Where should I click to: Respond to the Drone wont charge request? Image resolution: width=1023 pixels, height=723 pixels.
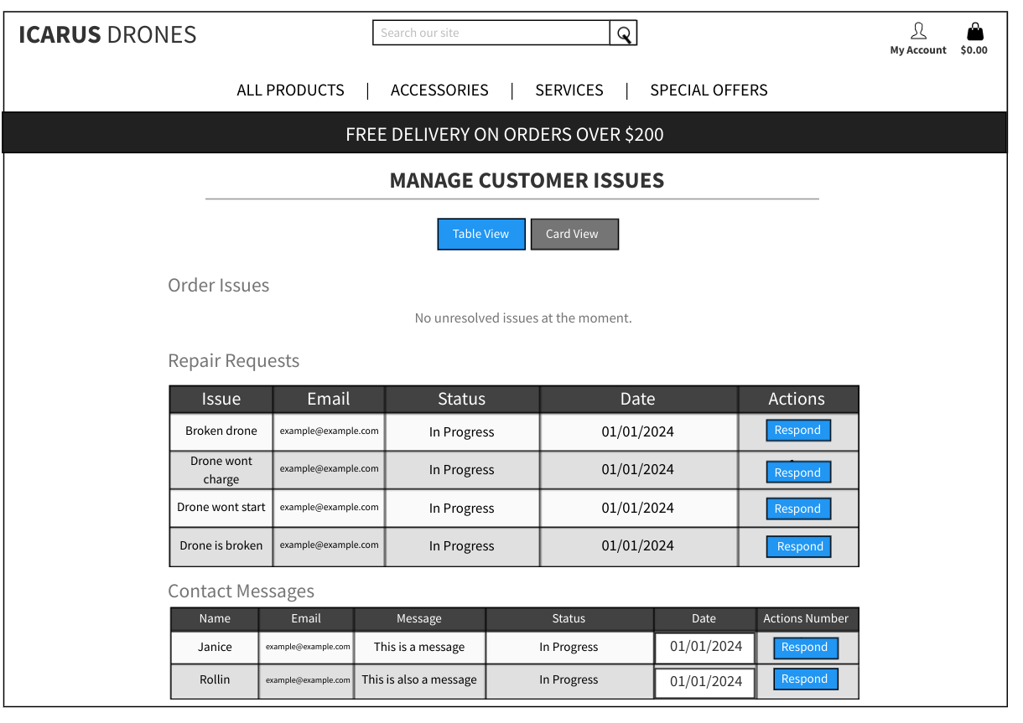click(x=797, y=472)
